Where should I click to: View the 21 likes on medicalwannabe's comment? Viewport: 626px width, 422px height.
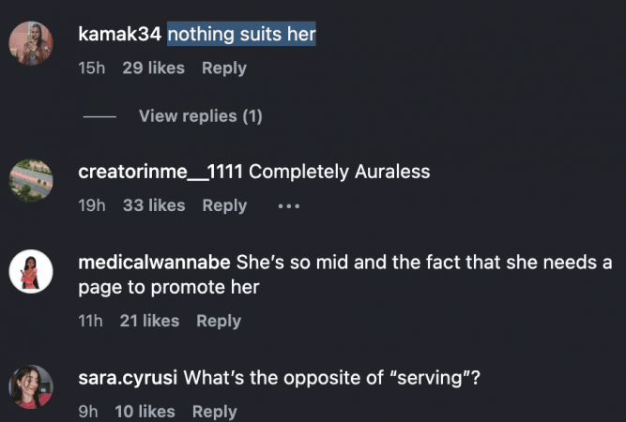click(149, 321)
